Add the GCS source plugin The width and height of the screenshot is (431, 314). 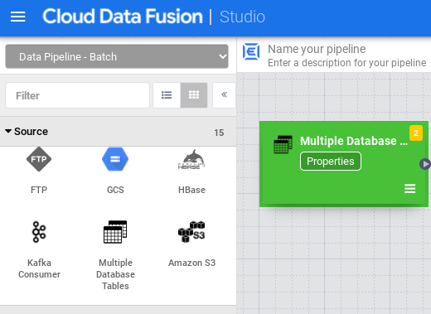tap(115, 171)
